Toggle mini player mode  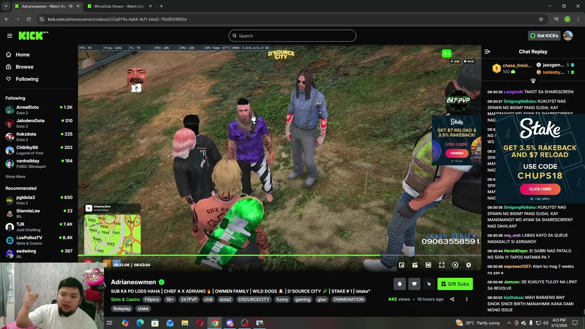pyautogui.click(x=401, y=265)
